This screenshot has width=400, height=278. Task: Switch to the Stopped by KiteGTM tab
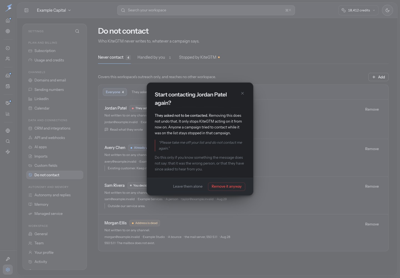pos(199,57)
